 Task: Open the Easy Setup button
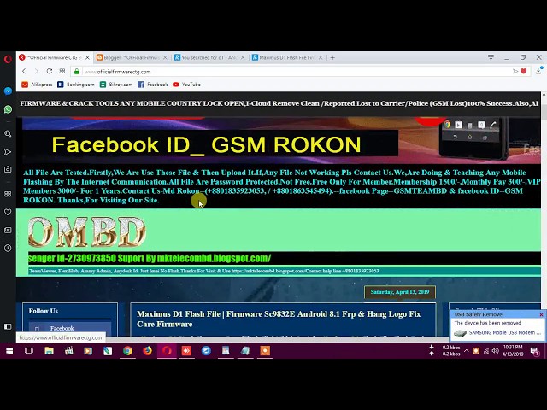[539, 71]
